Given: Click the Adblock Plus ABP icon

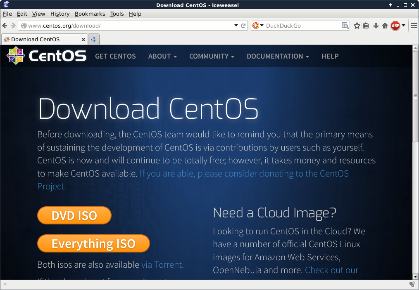Looking at the screenshot, I should [x=395, y=26].
